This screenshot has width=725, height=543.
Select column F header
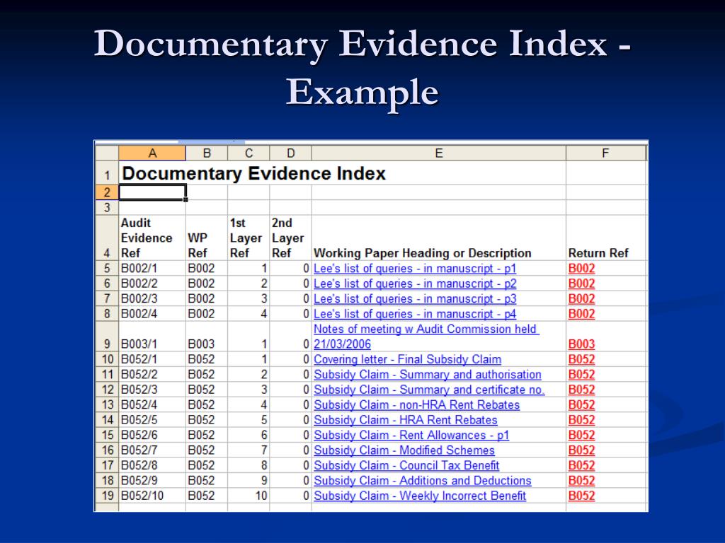point(606,153)
